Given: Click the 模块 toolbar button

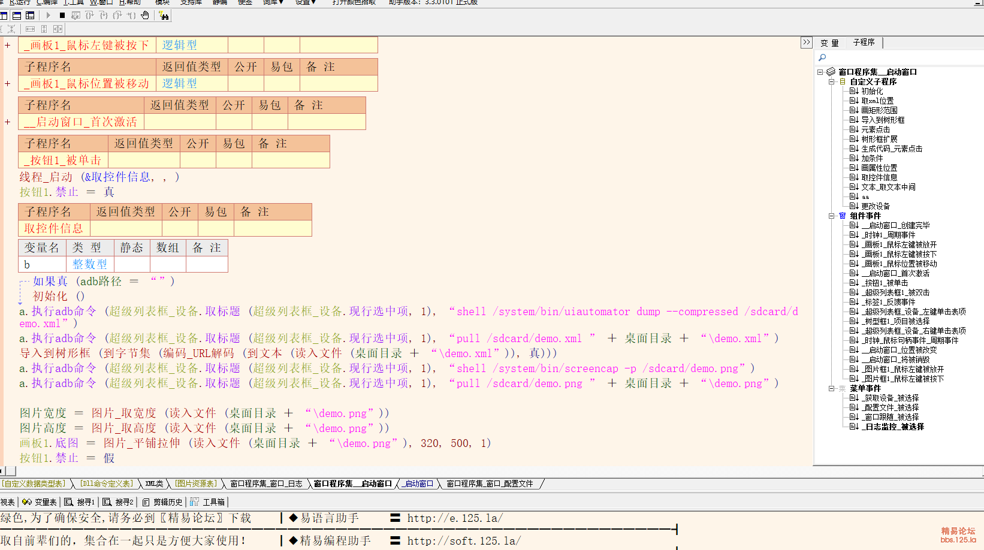Looking at the screenshot, I should point(162,2).
